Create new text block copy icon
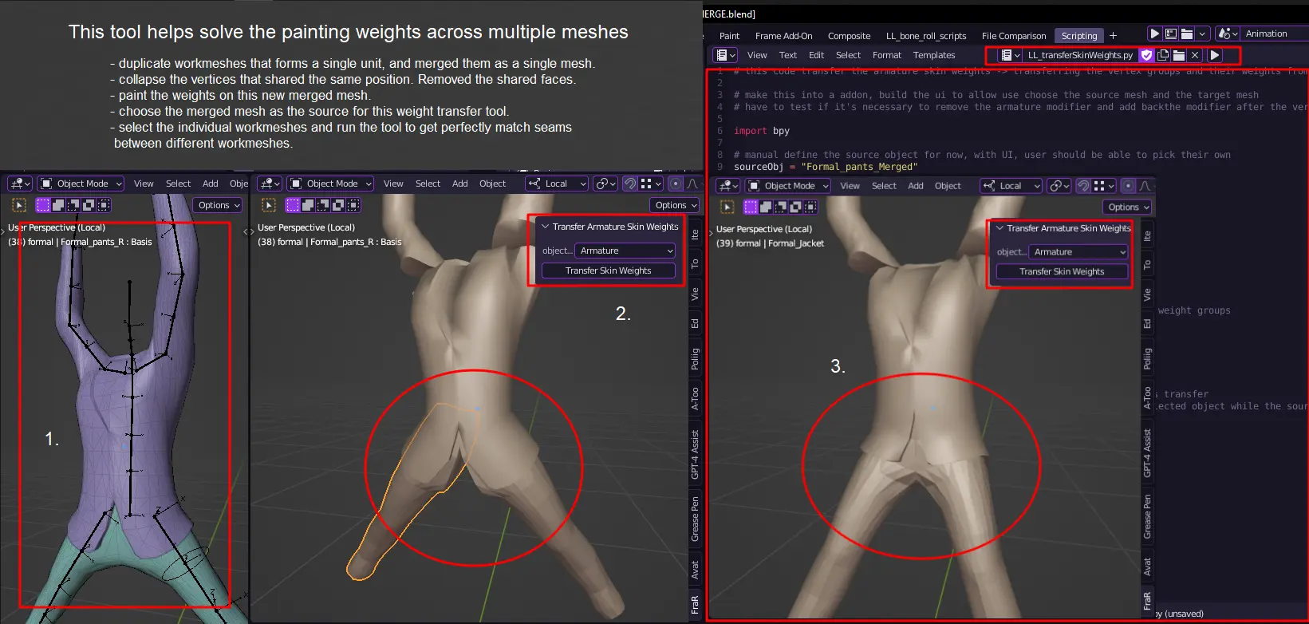The image size is (1309, 624). [x=1163, y=55]
